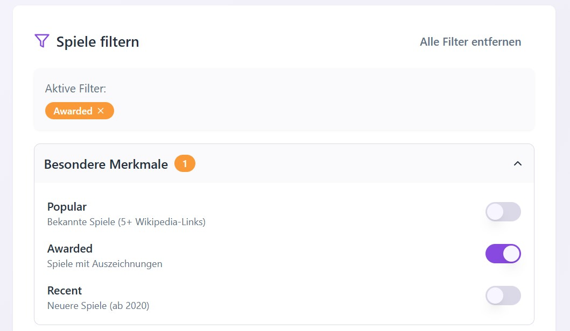Click the Awarded label in the feature list
Viewport: 570px width, 331px height.
(70, 249)
